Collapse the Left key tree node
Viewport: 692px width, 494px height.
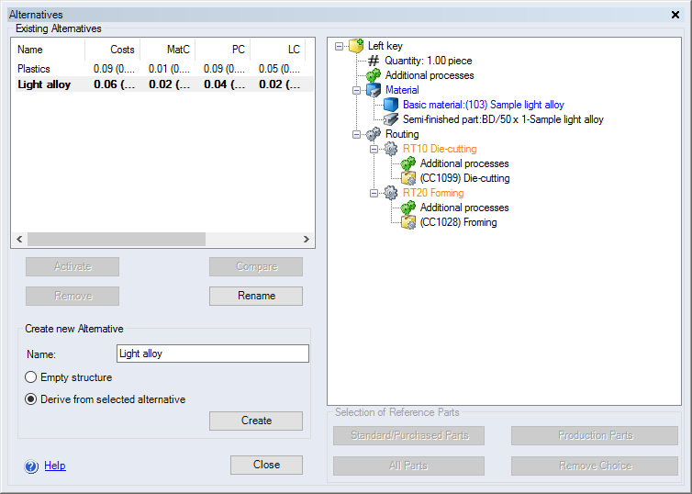340,46
